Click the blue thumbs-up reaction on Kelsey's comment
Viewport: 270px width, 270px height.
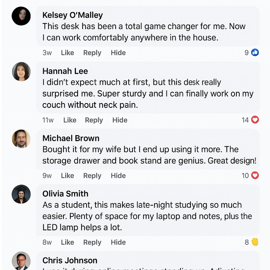pos(255,53)
